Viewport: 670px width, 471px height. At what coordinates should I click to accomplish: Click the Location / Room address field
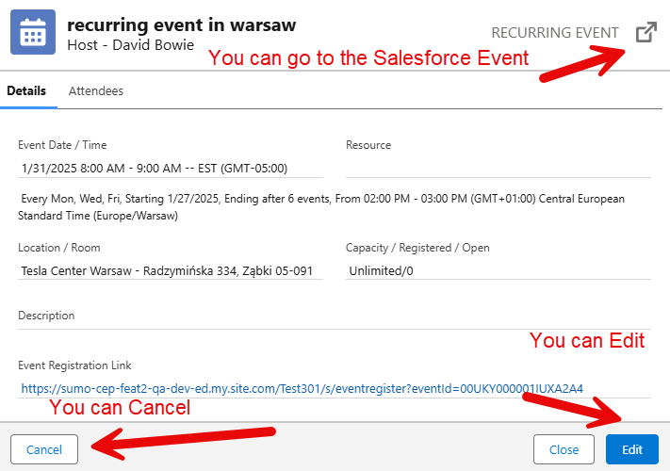(x=170, y=271)
